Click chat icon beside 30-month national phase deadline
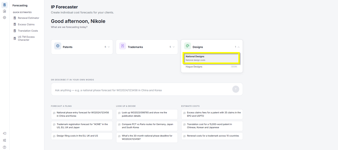 tap(119, 136)
